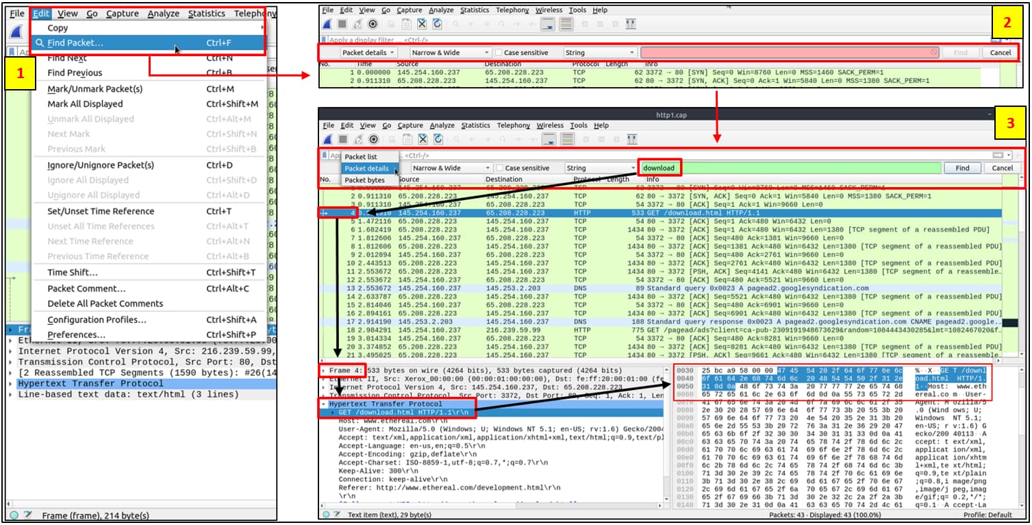Click close capture file X icon in window 2

click(422, 24)
